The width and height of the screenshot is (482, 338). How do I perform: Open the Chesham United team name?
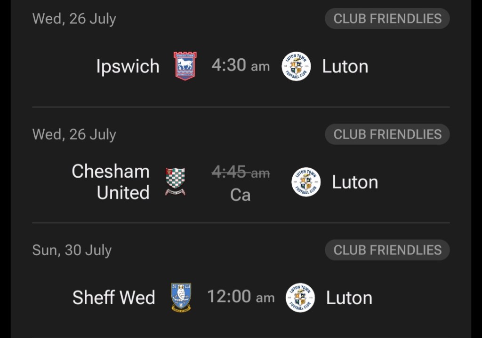click(111, 182)
